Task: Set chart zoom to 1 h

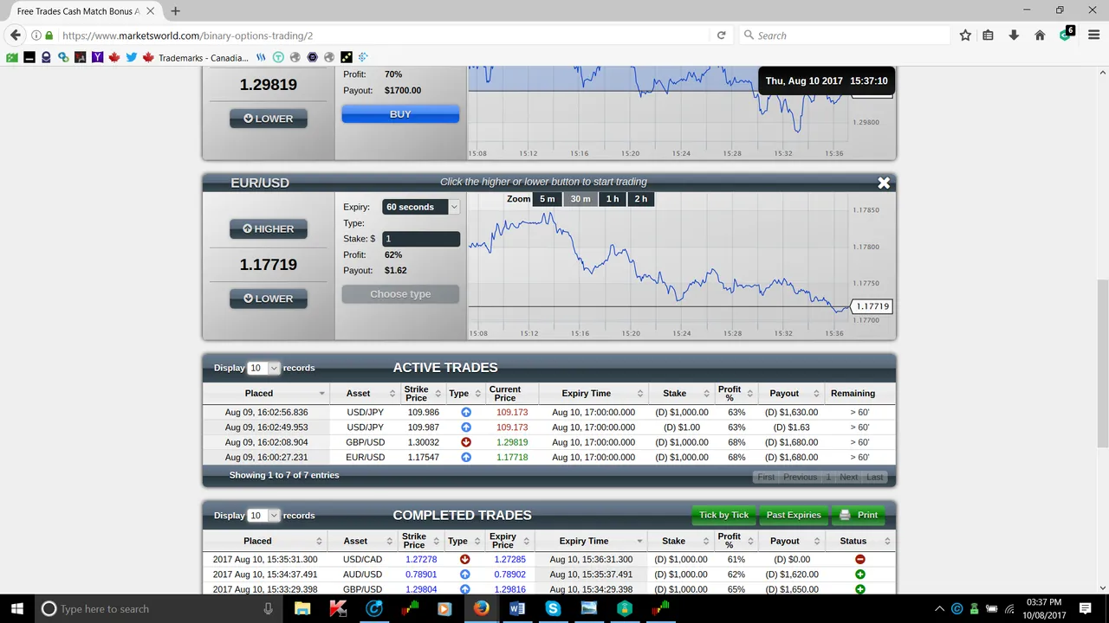Action: point(613,199)
